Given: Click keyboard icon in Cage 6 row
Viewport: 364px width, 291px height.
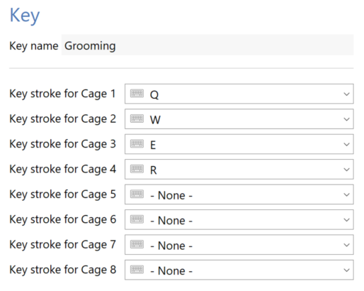Looking at the screenshot, I should point(137,219).
